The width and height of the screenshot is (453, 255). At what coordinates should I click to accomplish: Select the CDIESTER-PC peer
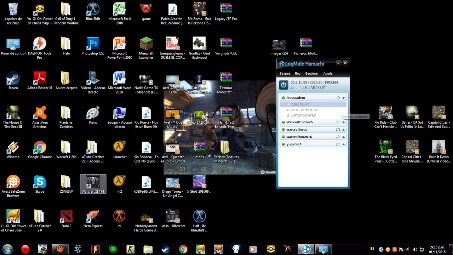(313, 104)
